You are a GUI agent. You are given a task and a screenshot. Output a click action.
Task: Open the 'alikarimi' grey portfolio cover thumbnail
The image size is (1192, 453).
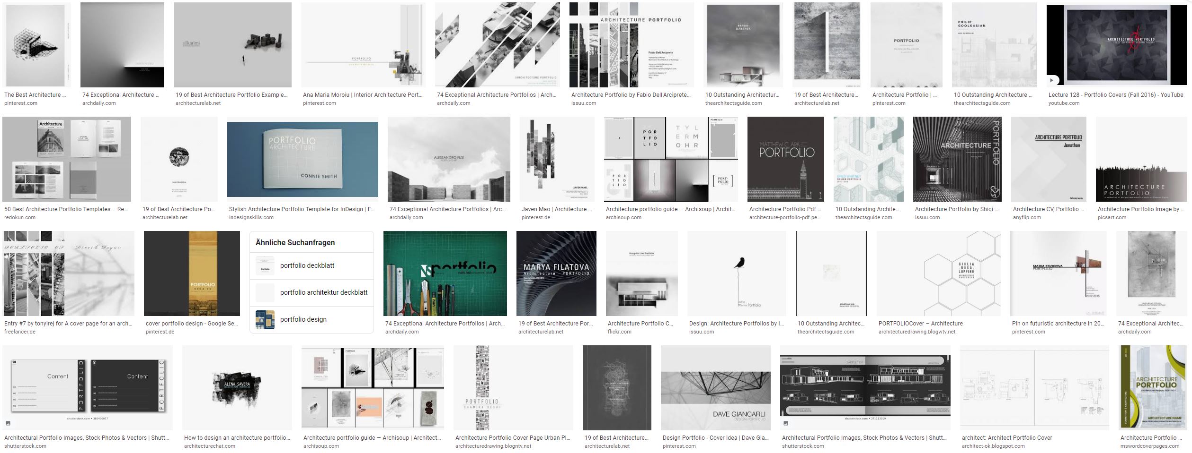pos(232,45)
